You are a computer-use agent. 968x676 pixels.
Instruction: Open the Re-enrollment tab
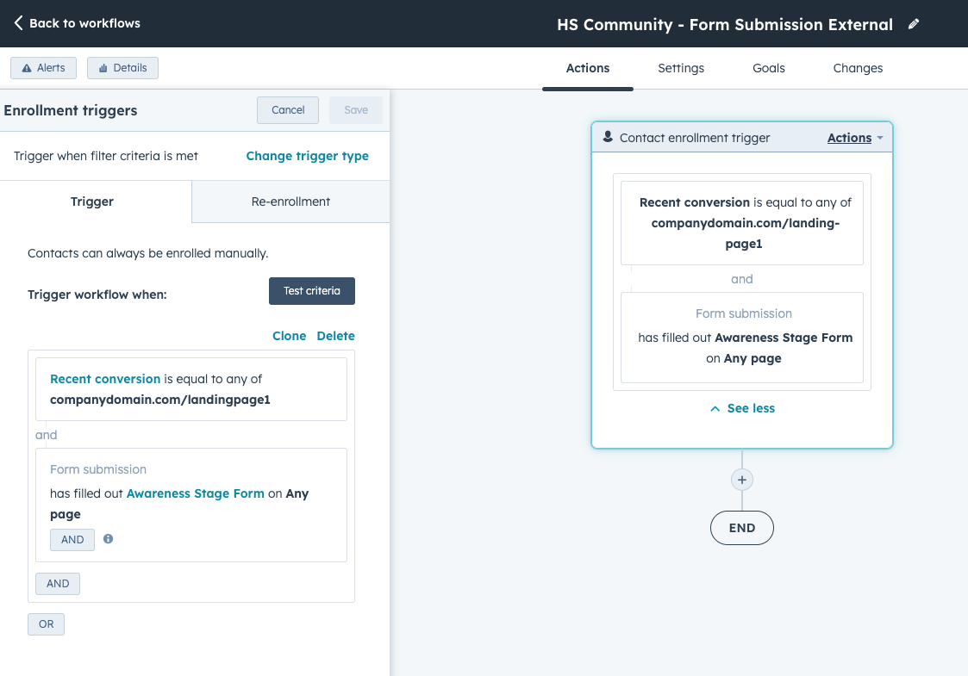289,201
